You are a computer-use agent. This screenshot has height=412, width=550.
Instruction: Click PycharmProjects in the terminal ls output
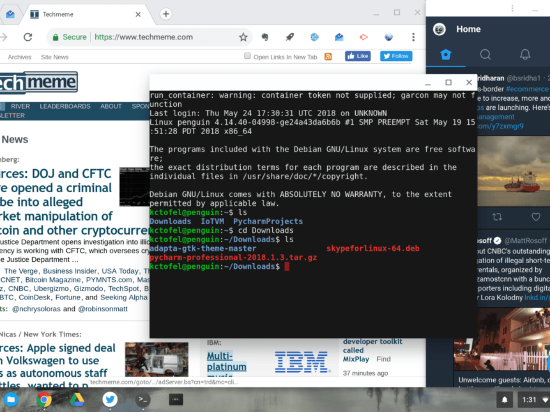(268, 222)
